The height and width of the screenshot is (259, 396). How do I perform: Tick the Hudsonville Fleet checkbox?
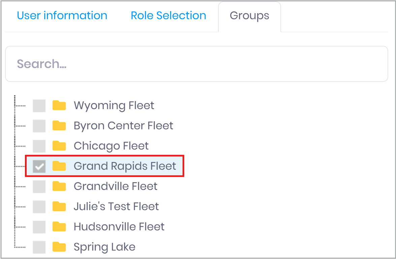pos(39,227)
